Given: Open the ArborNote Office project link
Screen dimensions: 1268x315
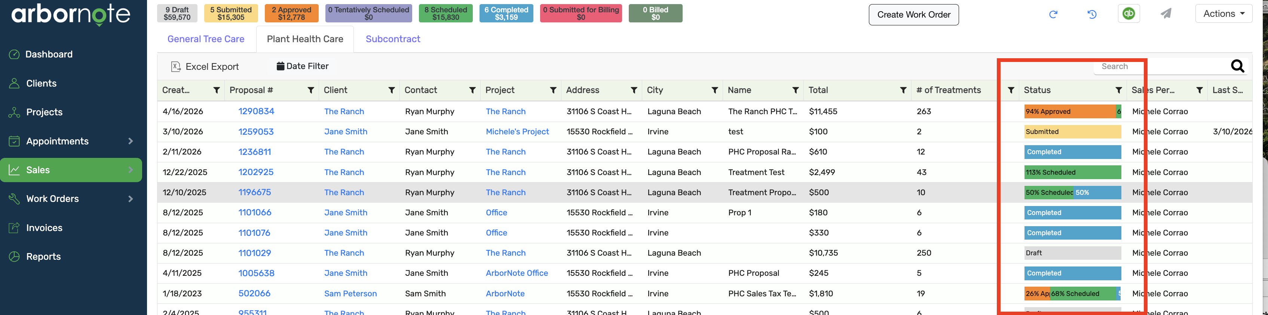Looking at the screenshot, I should 517,273.
